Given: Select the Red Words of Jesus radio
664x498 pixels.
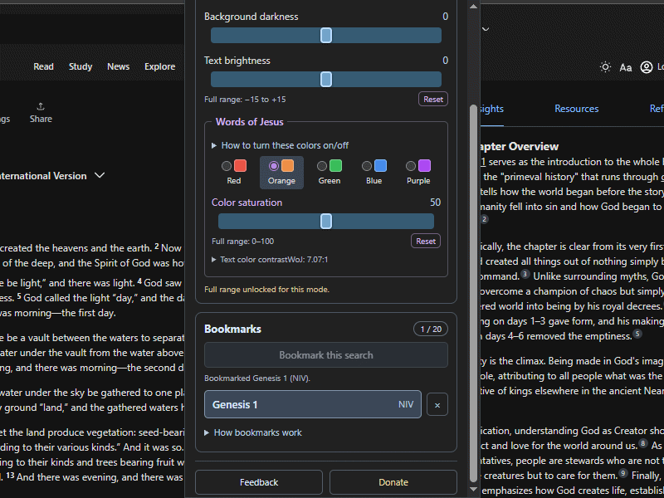Looking at the screenshot, I should click(x=227, y=166).
